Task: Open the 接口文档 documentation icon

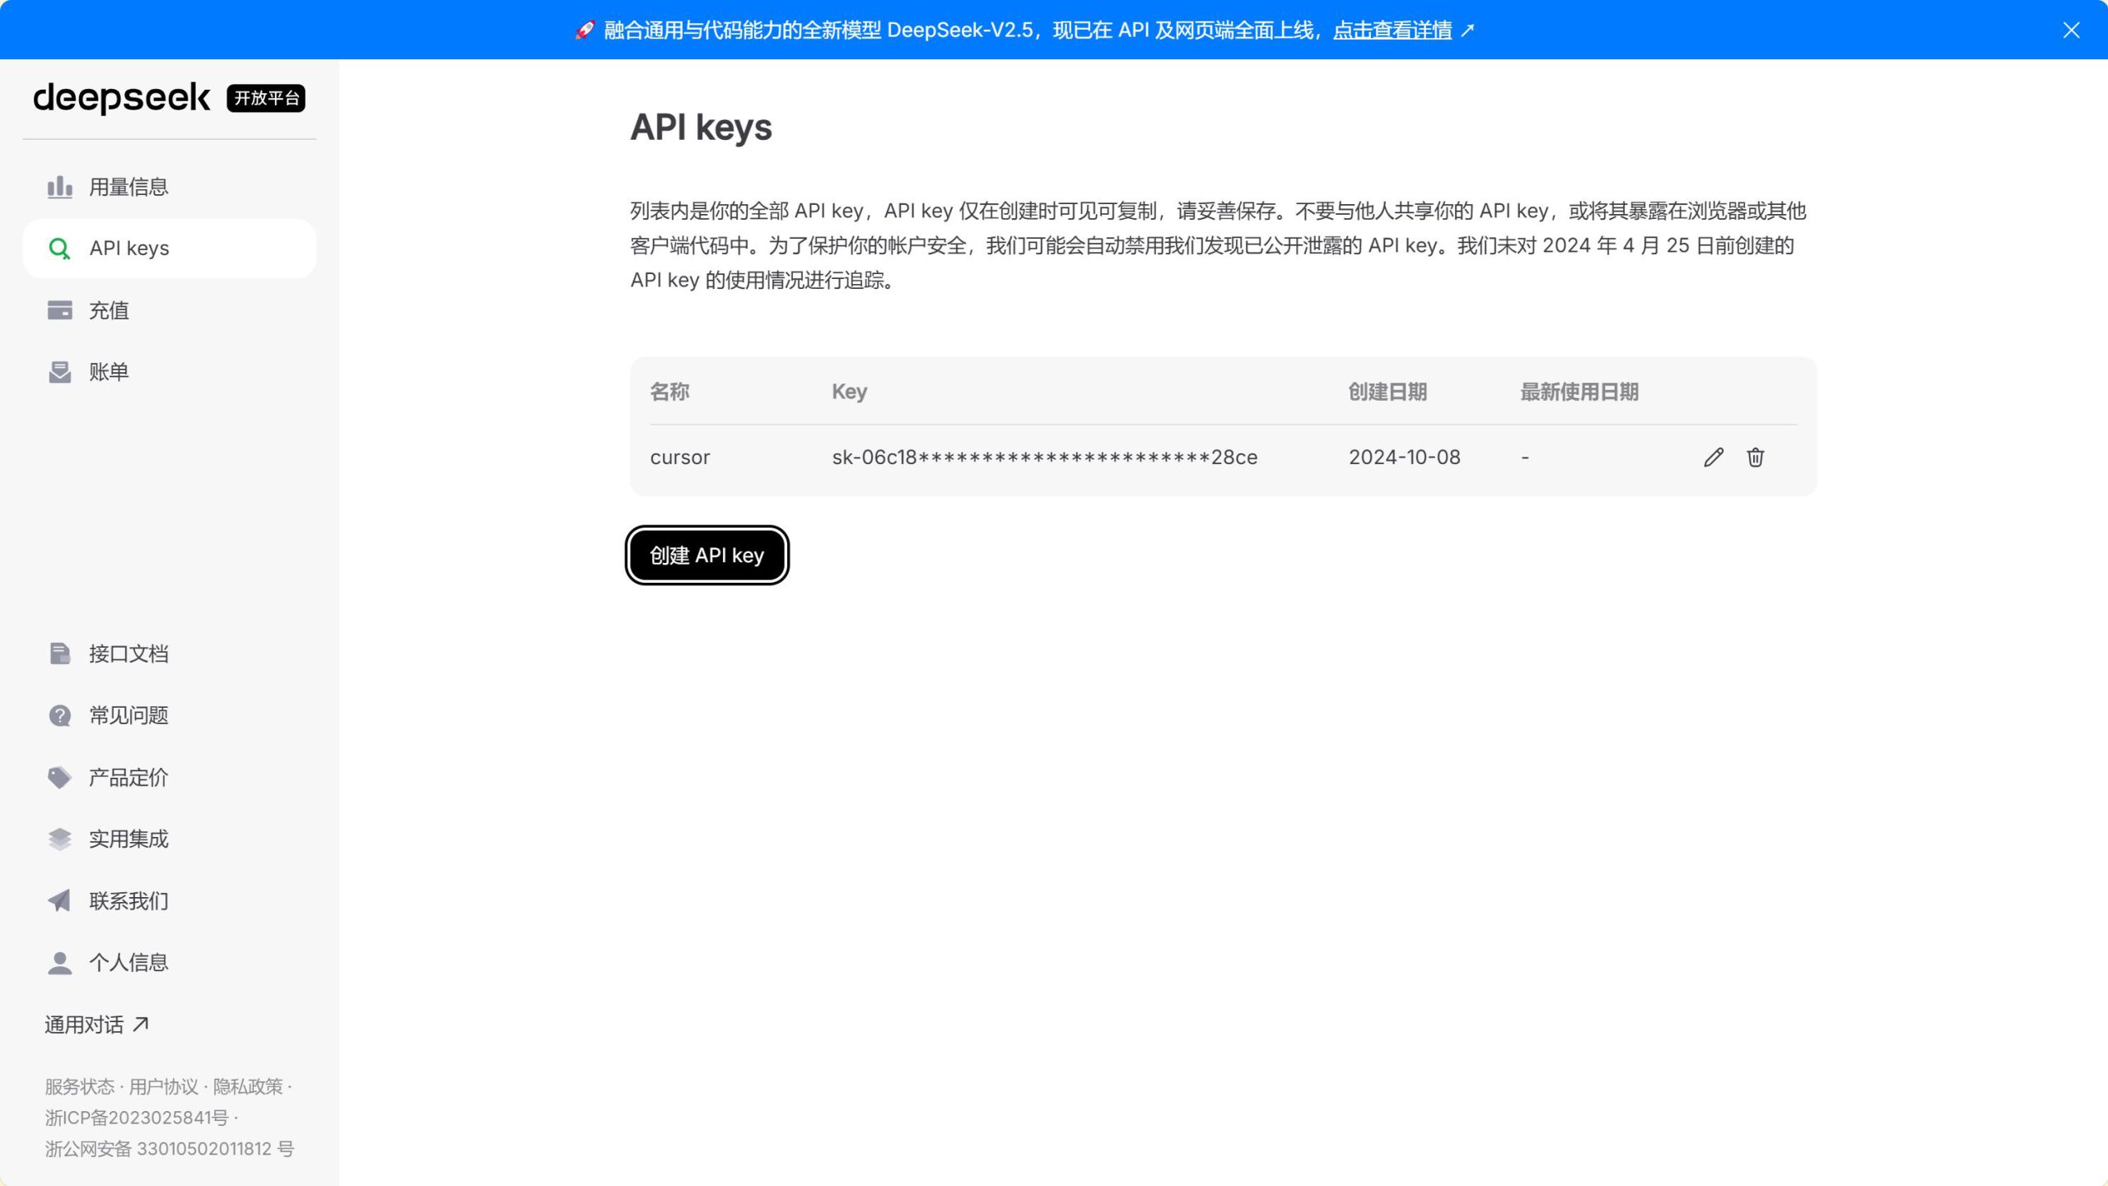Action: [x=59, y=653]
